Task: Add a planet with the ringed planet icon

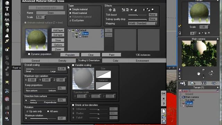Action: [7, 41]
